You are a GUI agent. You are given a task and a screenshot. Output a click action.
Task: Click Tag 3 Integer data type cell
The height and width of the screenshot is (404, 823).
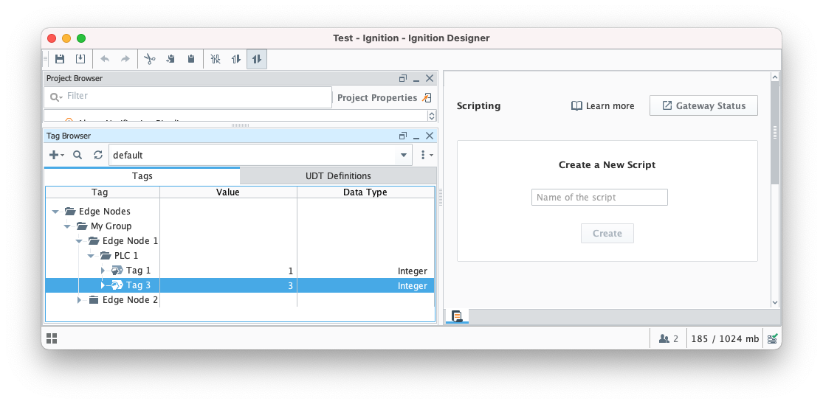(x=365, y=285)
